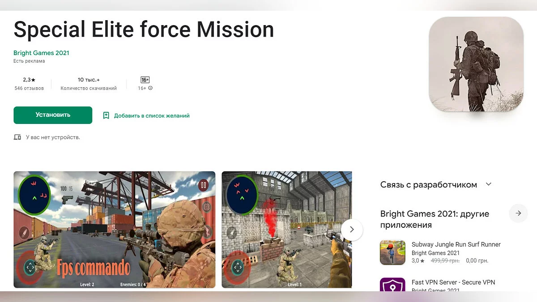
Task: Click the wishlist bookmark icon
Action: tap(106, 115)
